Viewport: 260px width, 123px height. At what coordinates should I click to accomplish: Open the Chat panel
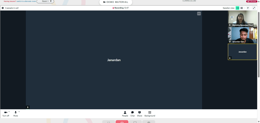click(x=133, y=114)
